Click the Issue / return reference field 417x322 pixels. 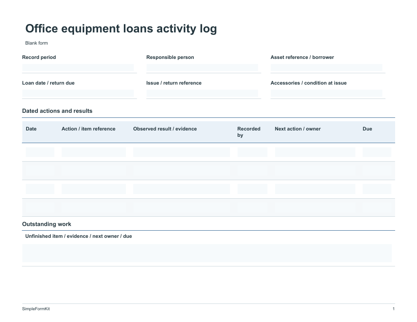[202, 93]
